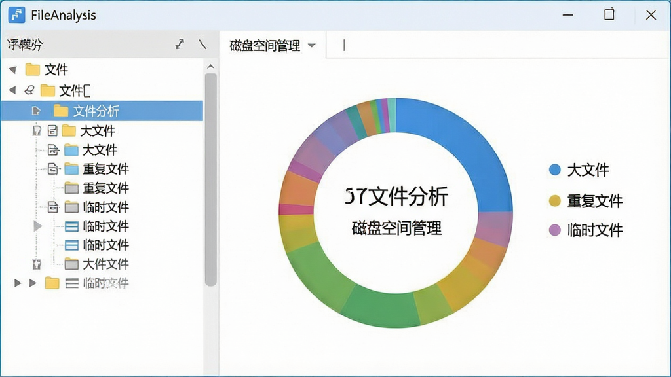
Task: Click the tree scrollbar up arrow
Action: point(210,66)
